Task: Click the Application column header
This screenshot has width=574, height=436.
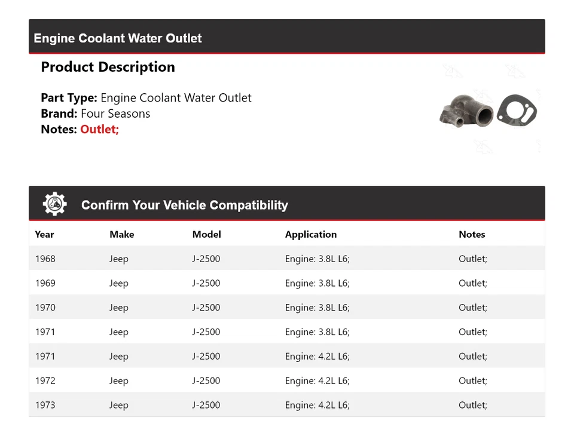Action: tap(310, 234)
